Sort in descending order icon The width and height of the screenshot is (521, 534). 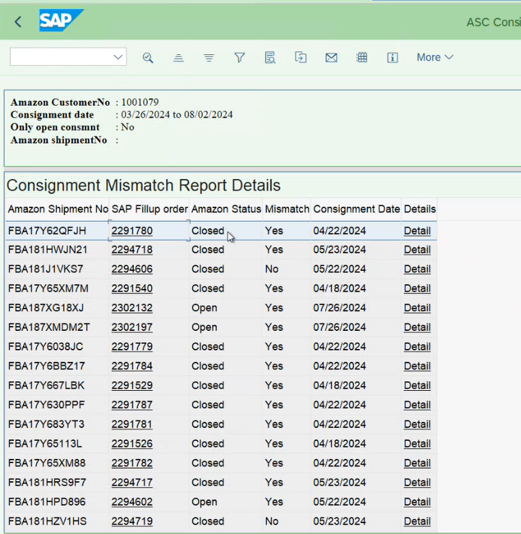pyautogui.click(x=209, y=58)
